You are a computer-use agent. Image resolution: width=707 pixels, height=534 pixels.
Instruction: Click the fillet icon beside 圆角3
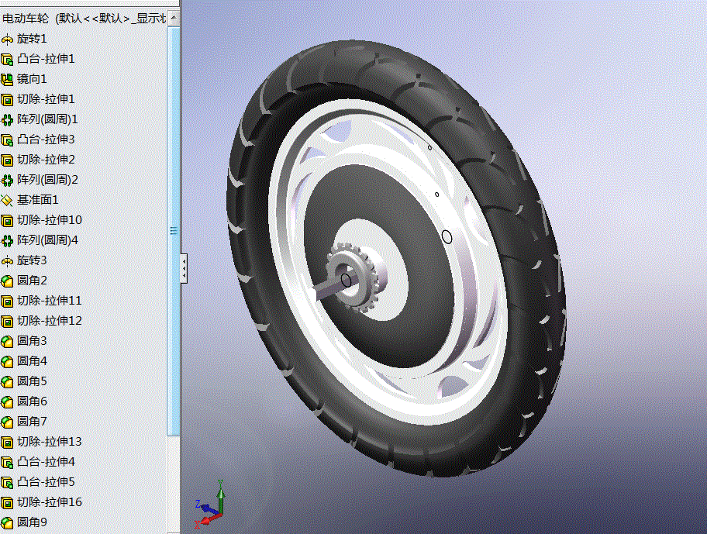click(7, 342)
